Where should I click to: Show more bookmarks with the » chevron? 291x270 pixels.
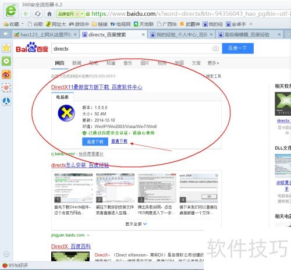point(251,24)
